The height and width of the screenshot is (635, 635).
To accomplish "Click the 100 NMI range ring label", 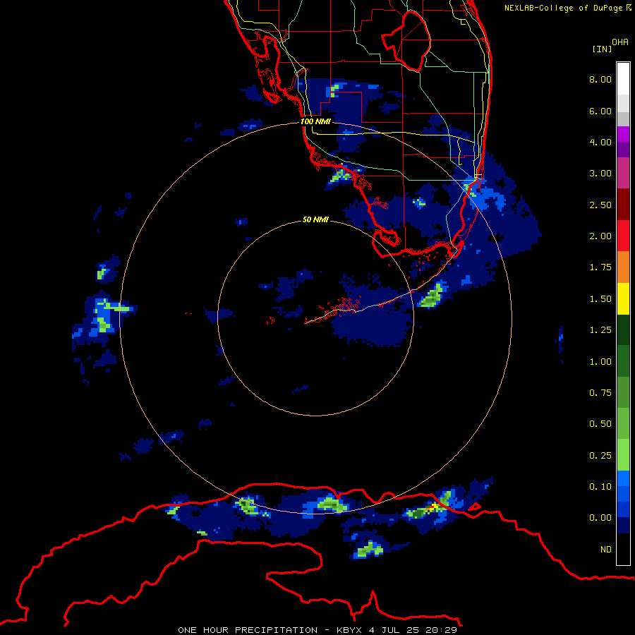I will [x=315, y=121].
